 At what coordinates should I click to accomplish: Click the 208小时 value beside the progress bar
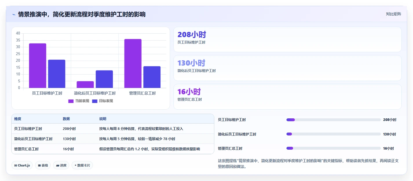tap(390, 120)
